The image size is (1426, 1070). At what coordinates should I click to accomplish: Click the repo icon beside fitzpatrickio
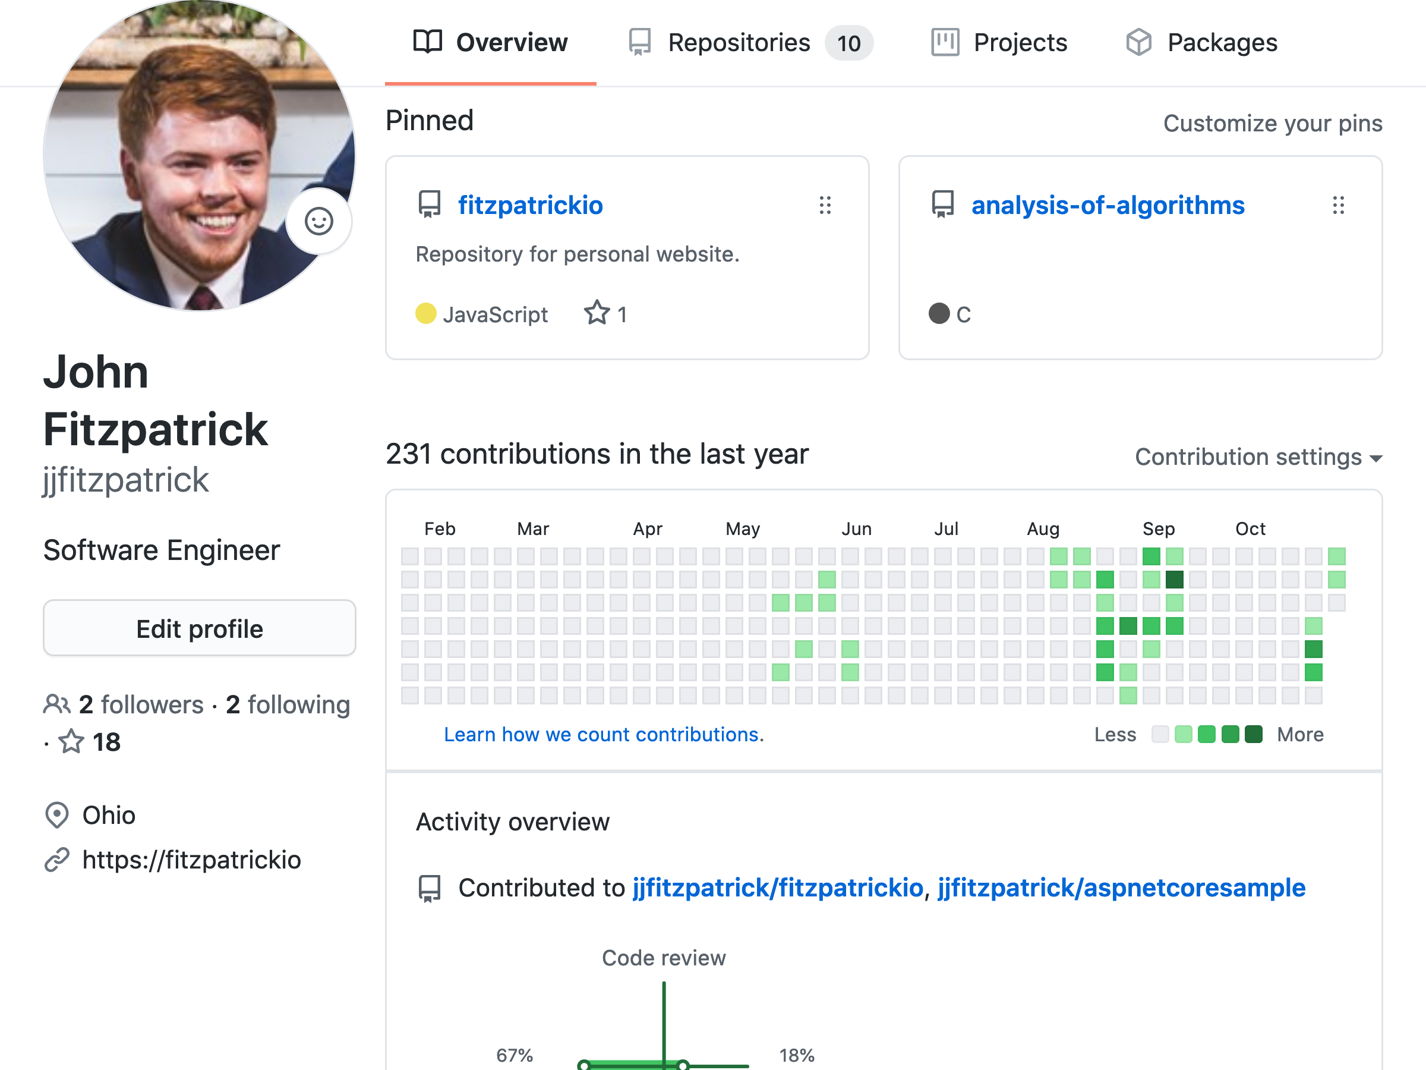coord(430,204)
